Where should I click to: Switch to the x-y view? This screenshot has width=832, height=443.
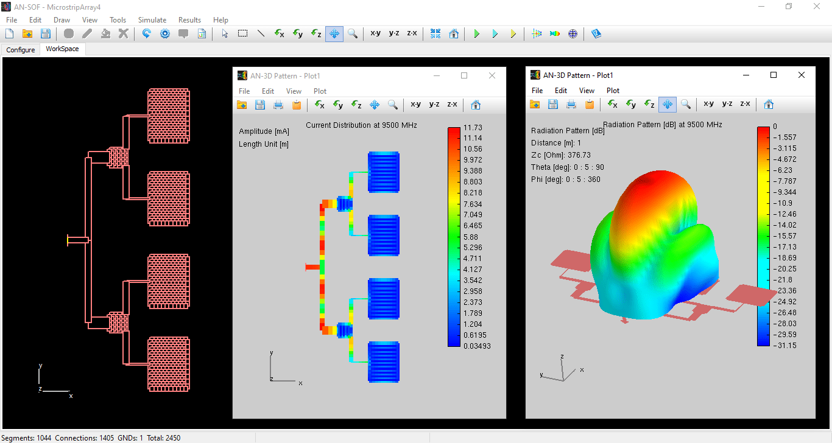click(x=375, y=33)
